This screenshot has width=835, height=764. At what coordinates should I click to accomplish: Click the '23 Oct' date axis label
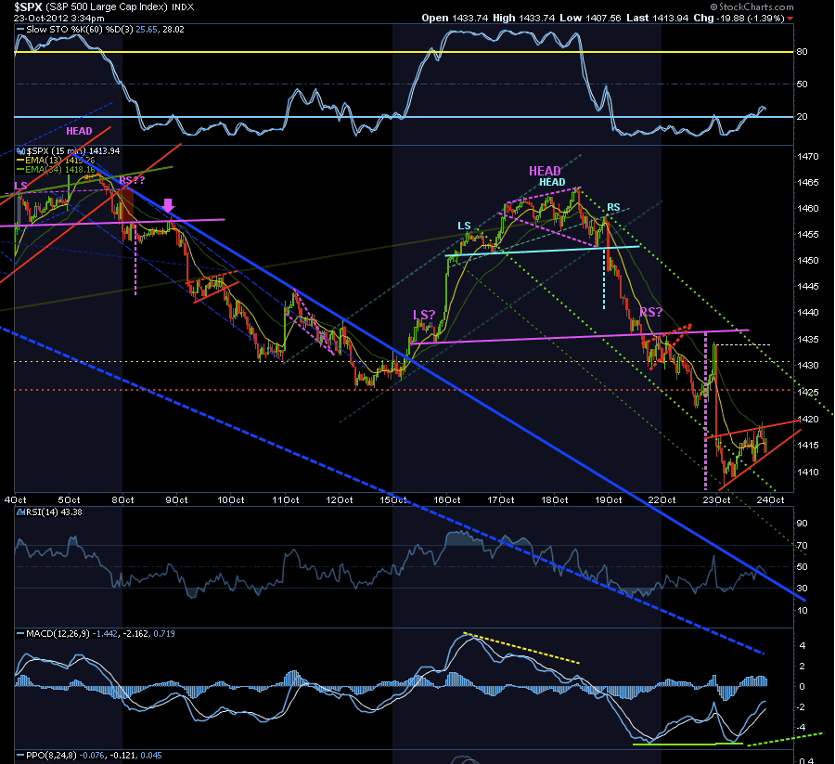(x=716, y=499)
